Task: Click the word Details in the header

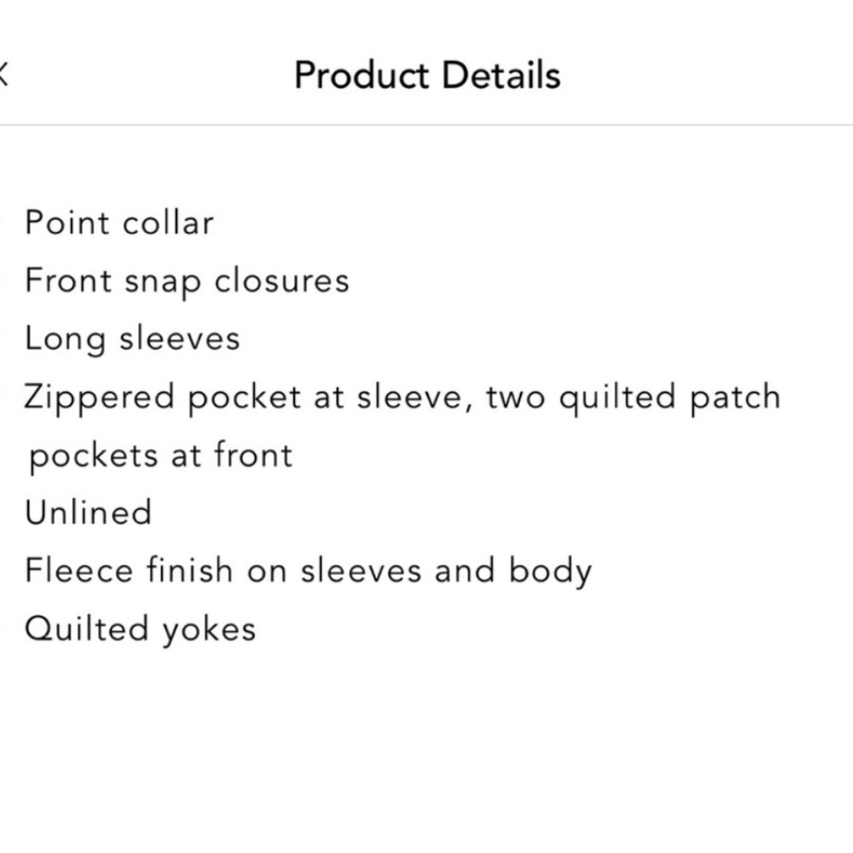Action: 502,75
